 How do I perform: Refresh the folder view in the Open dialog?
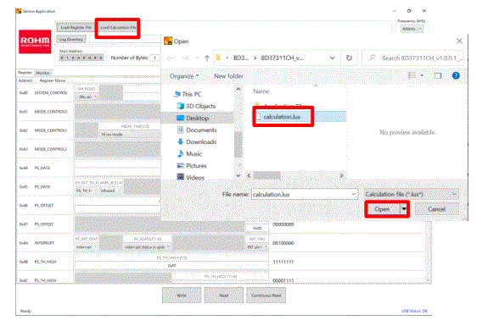tap(349, 58)
